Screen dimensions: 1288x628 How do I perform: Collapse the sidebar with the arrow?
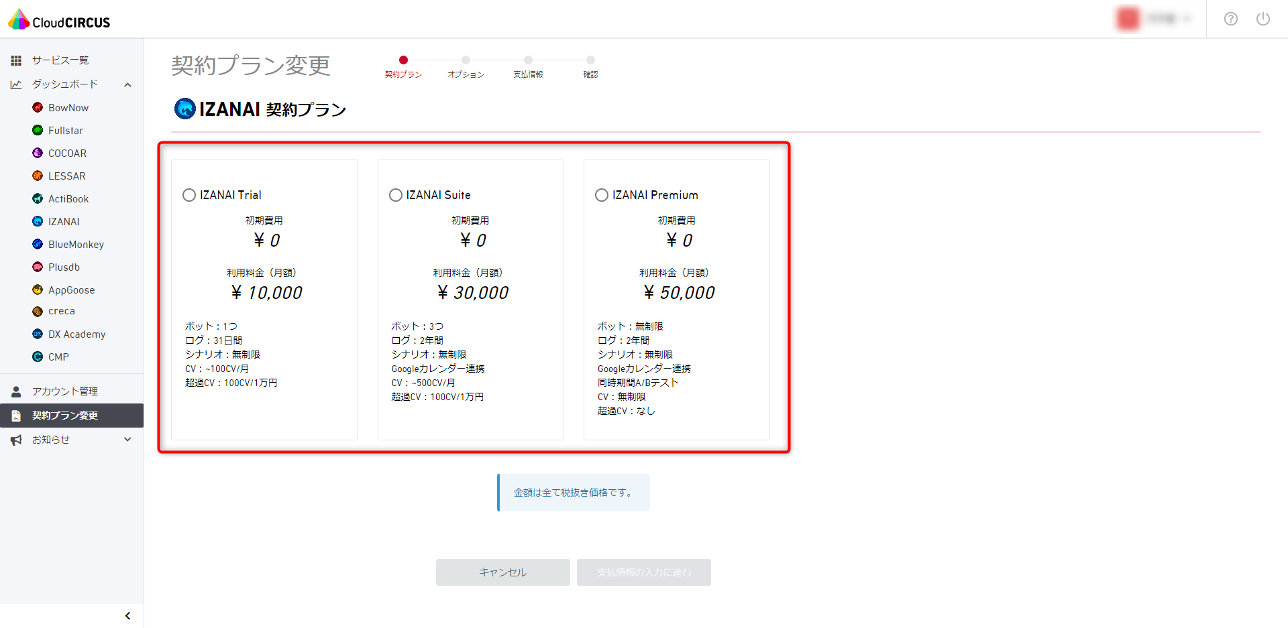[x=127, y=616]
